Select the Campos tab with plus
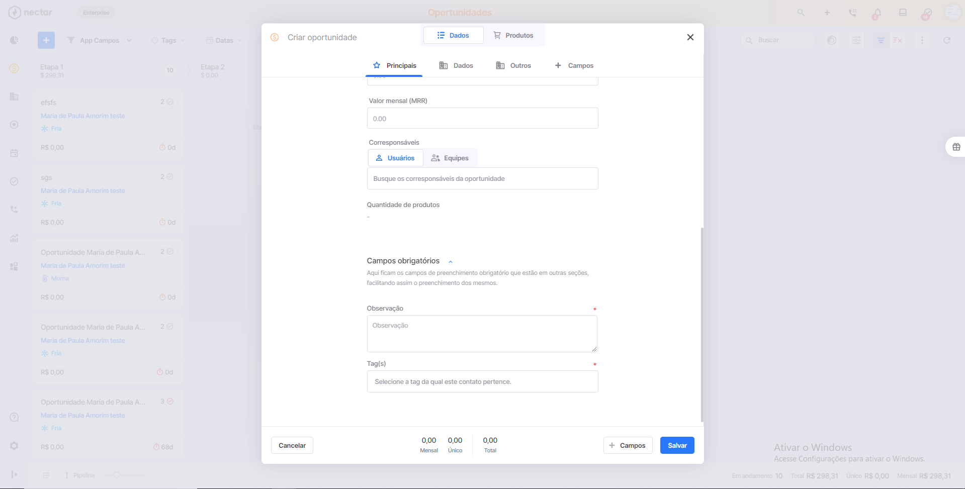This screenshot has width=965, height=489. point(574,65)
